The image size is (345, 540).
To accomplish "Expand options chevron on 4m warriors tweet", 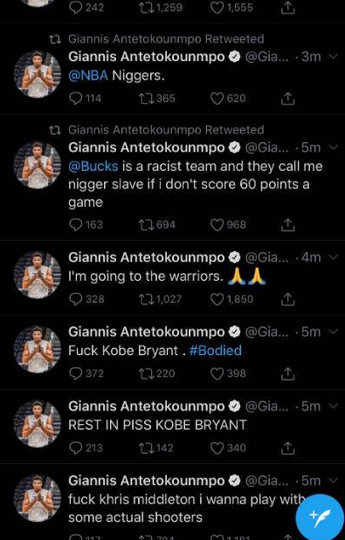I will (x=334, y=256).
